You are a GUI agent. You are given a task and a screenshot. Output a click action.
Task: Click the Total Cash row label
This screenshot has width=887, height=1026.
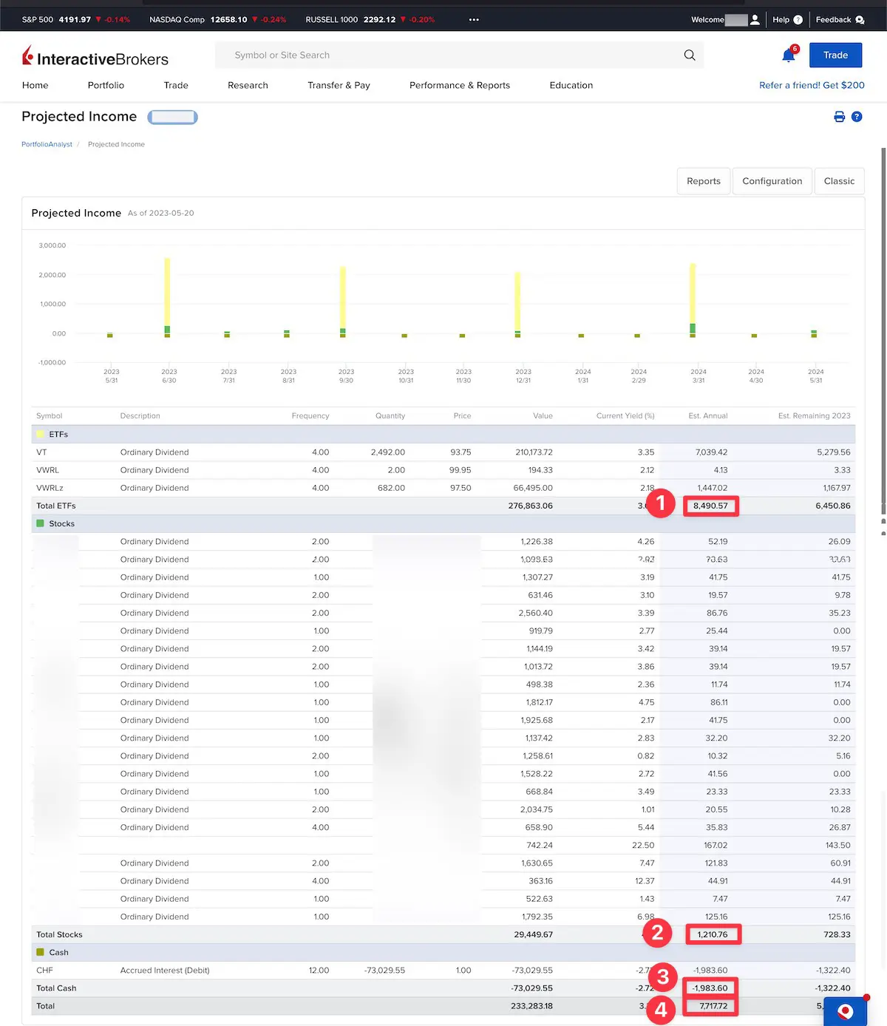point(56,988)
